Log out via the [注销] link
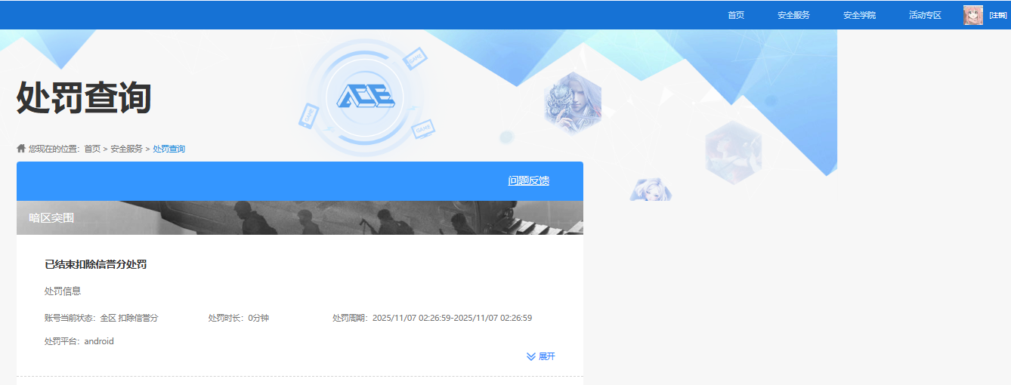 [x=997, y=15]
